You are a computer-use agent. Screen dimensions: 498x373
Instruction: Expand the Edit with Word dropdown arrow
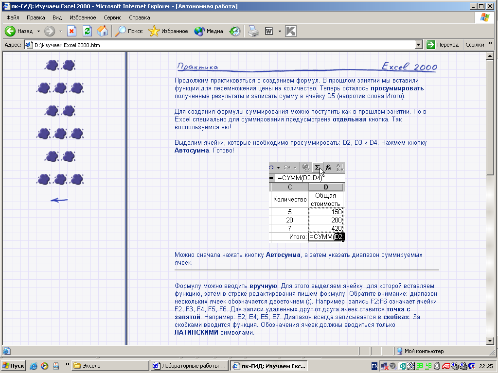point(280,31)
